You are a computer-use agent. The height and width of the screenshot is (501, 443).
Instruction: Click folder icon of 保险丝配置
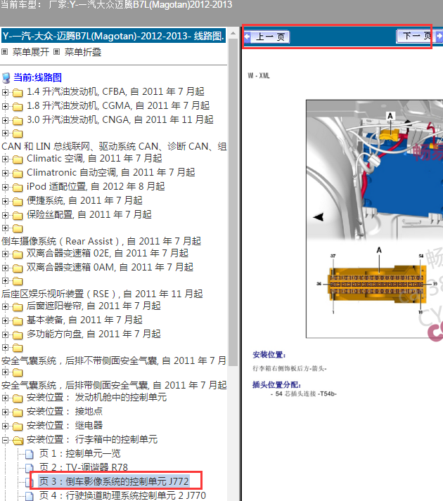(18, 216)
